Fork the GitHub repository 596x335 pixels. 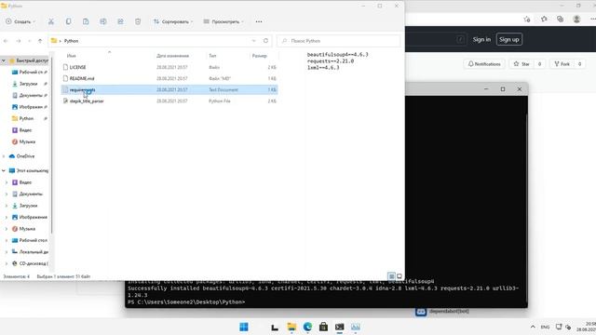click(562, 64)
